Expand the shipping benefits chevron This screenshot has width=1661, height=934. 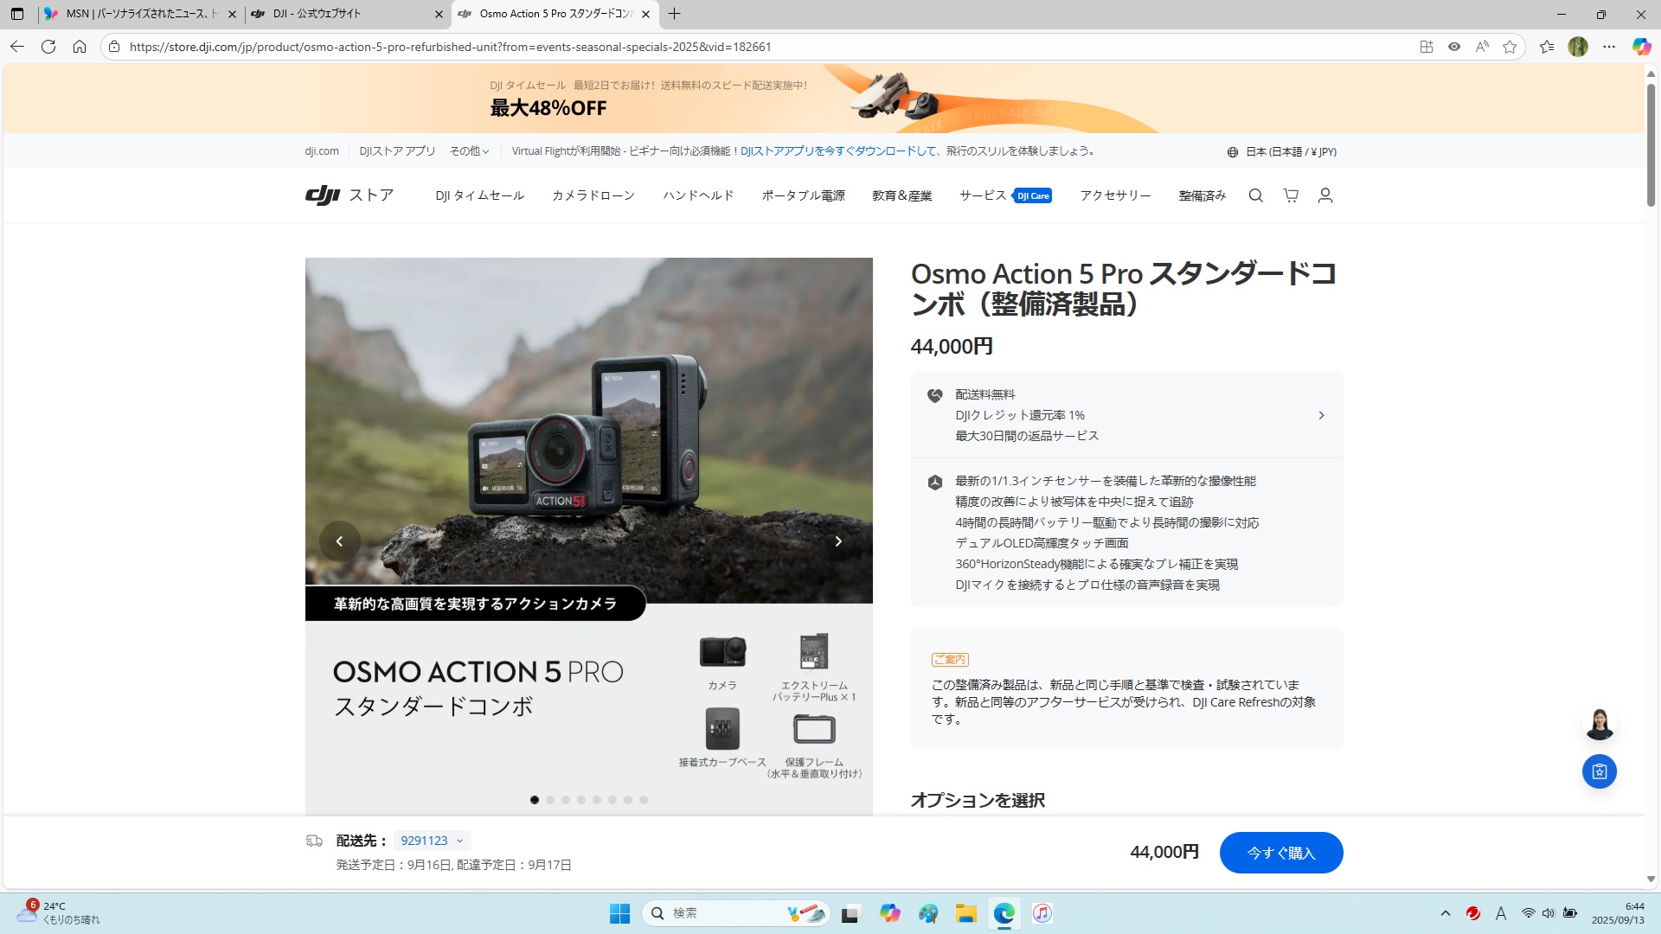pos(1321,416)
